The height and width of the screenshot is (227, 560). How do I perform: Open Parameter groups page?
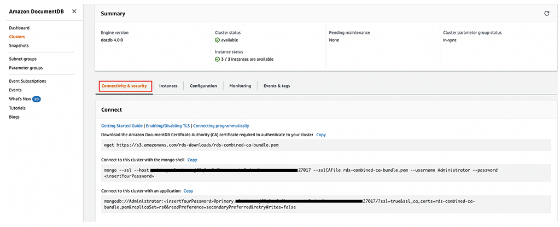(x=26, y=68)
